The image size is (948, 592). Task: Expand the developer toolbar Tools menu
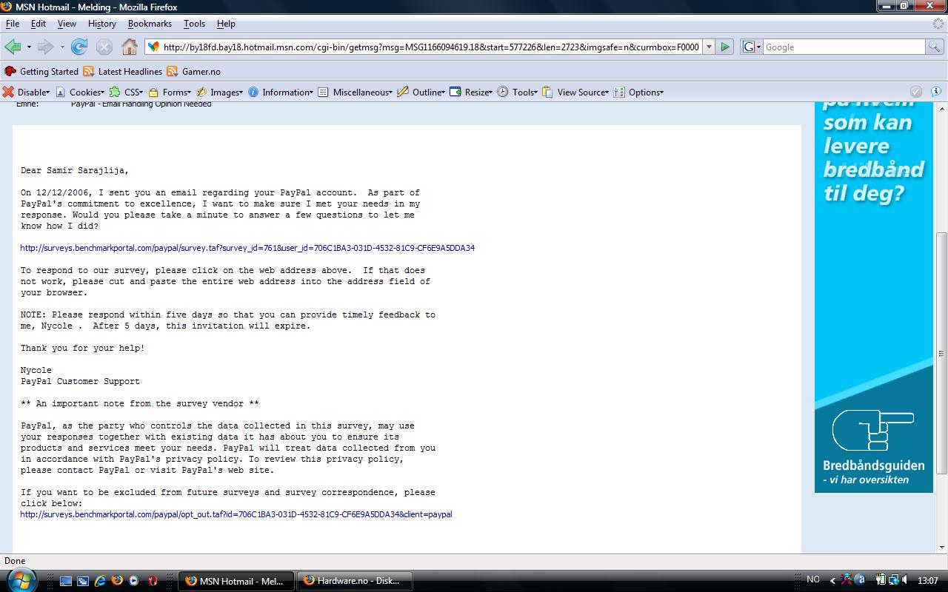[518, 92]
